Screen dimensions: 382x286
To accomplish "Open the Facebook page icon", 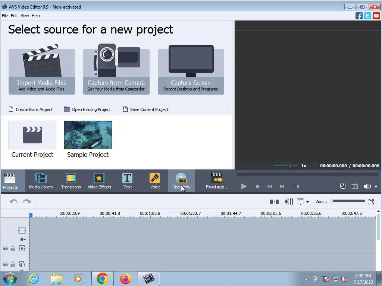I will [x=359, y=16].
